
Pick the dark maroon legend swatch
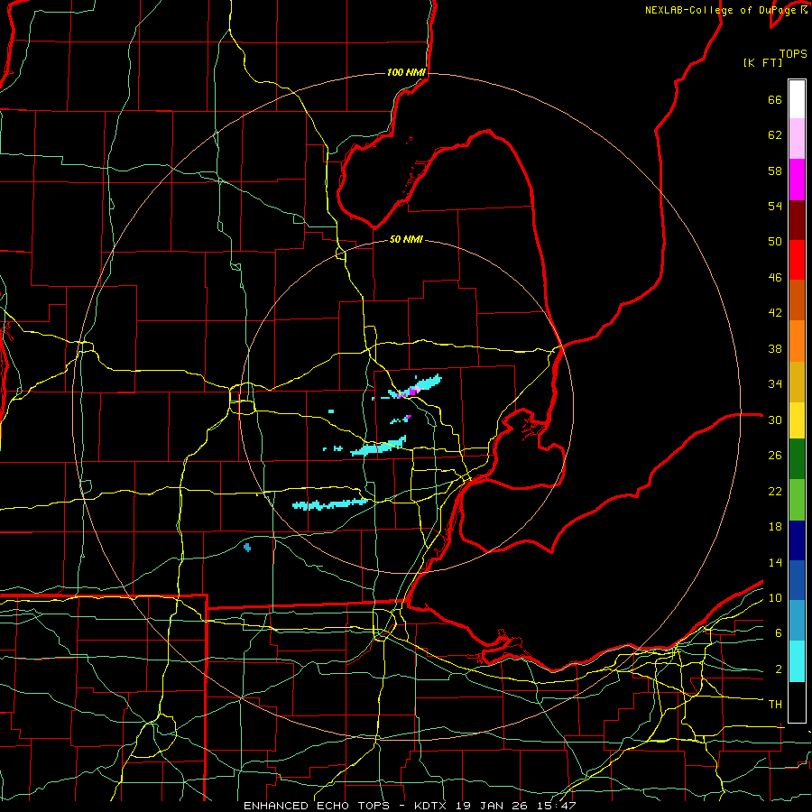[x=797, y=220]
